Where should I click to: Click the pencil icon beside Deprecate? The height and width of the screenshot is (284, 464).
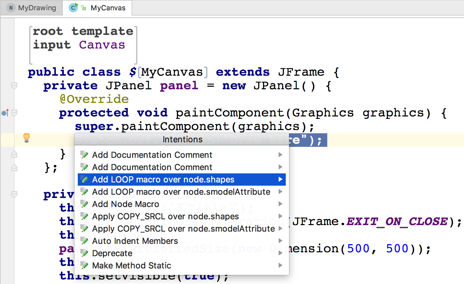pyautogui.click(x=84, y=253)
